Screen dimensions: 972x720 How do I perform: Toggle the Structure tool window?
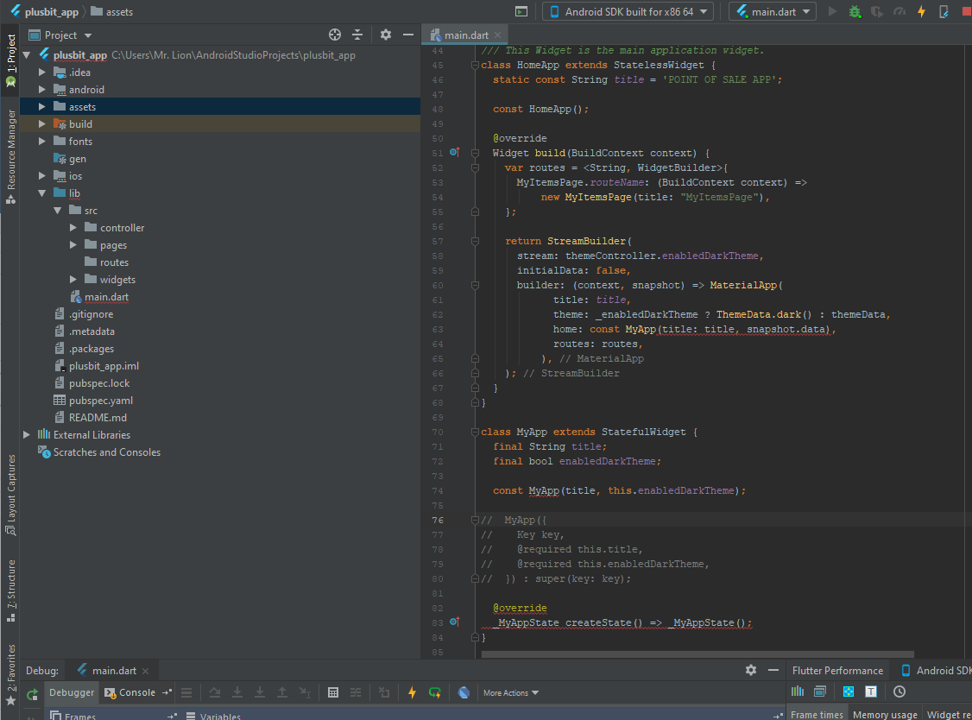[11, 591]
